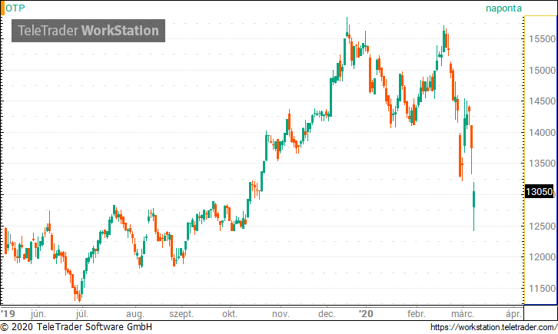Click the okt. month label
Viewport: 558px width, 334px height.
tap(230, 314)
